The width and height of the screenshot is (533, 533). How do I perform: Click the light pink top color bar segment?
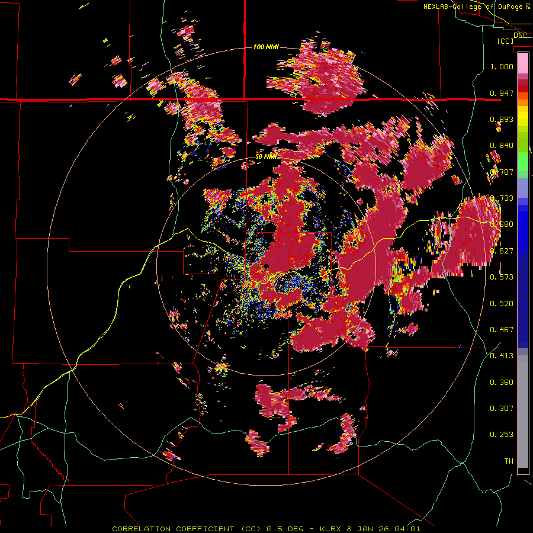point(523,63)
